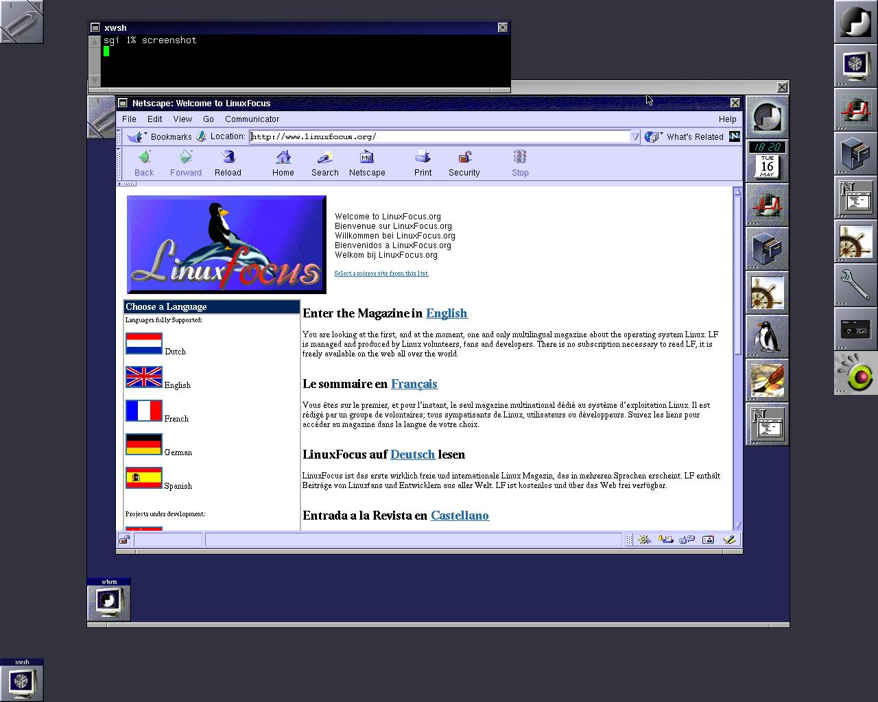Click the "Select a mirror site" link
This screenshot has width=878, height=702.
point(381,274)
